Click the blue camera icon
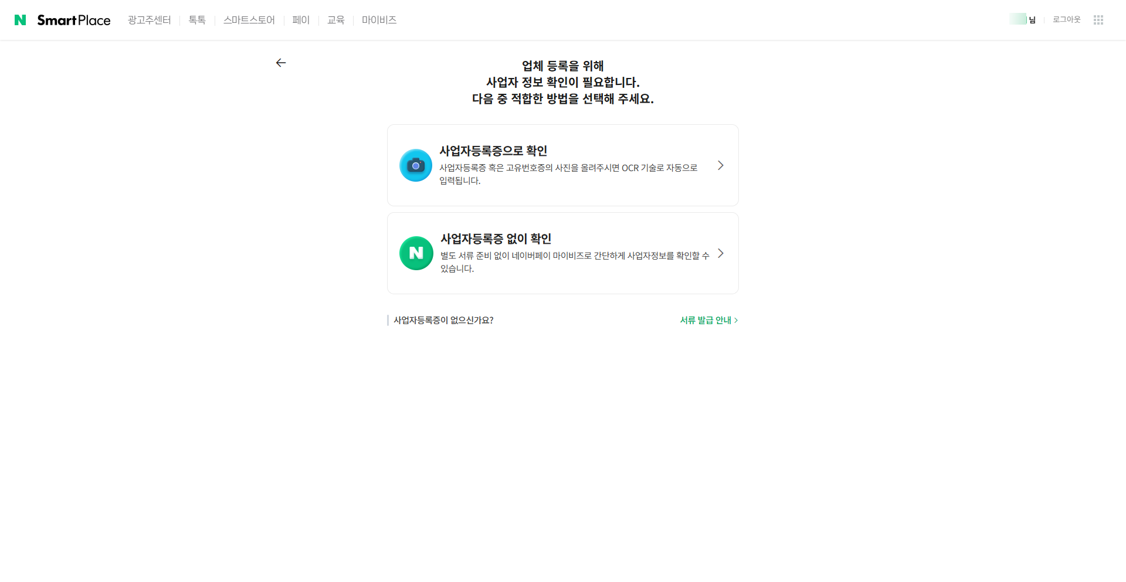This screenshot has height=582, width=1126. tap(416, 165)
